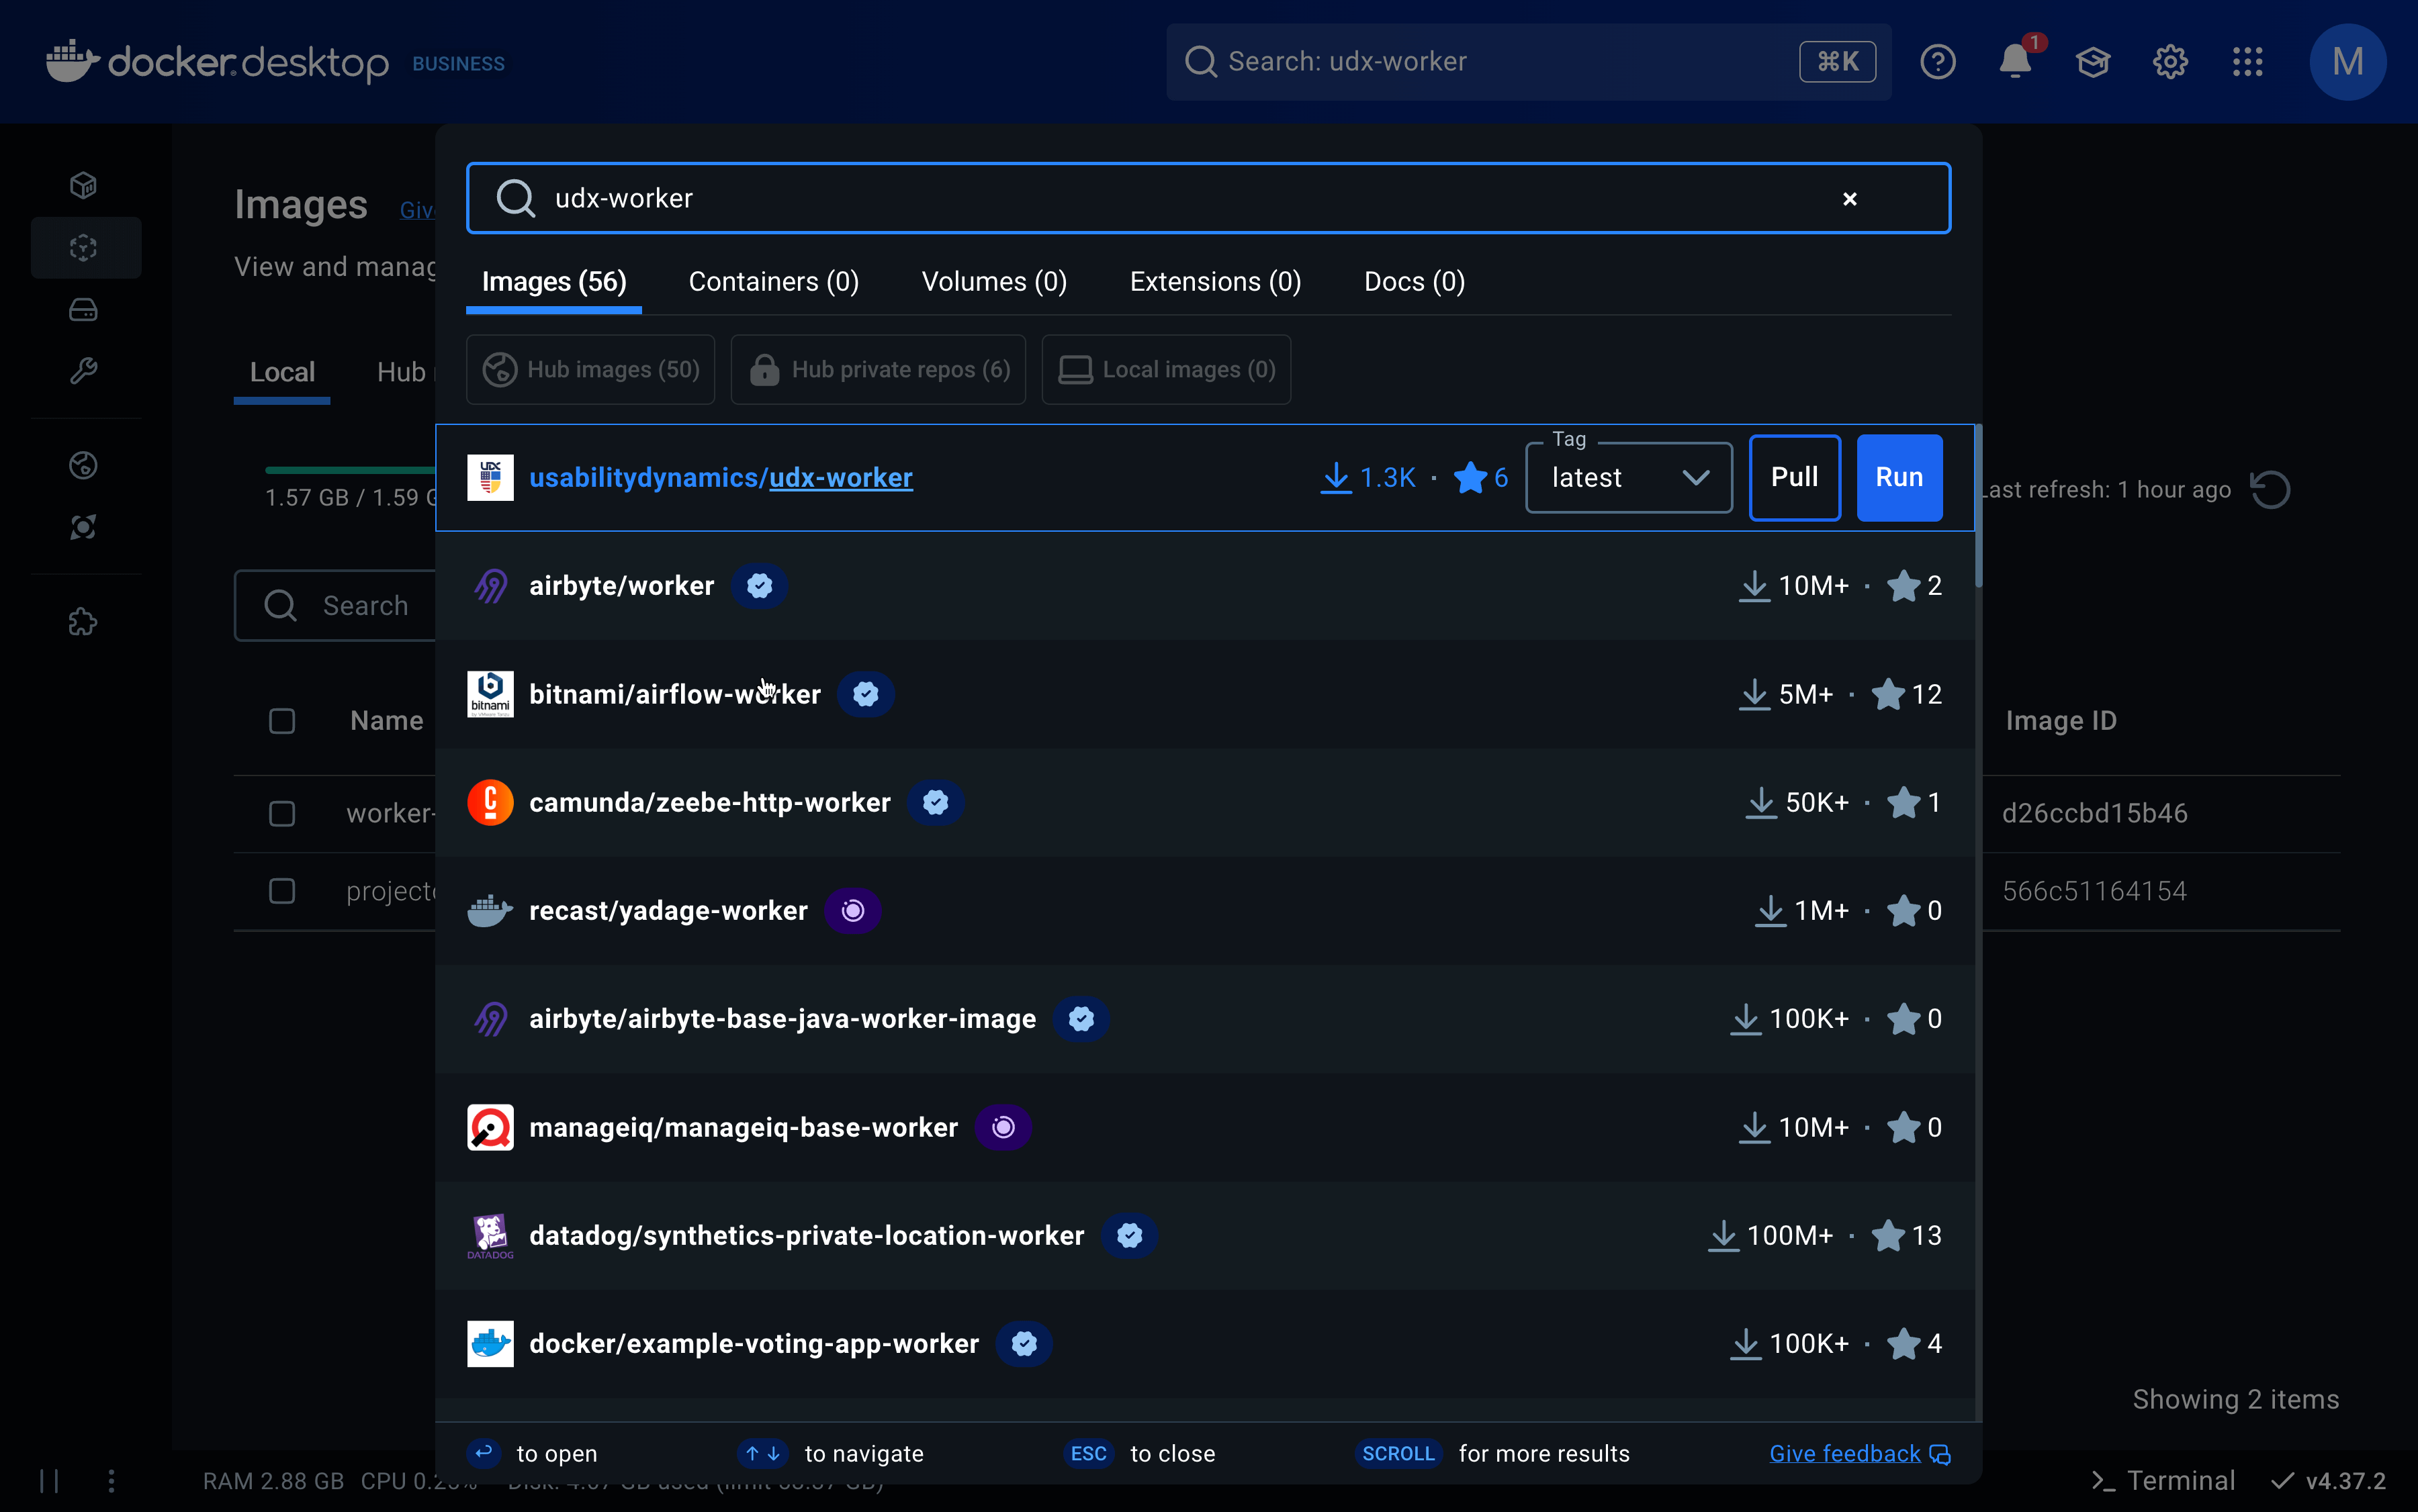
Task: Check the worker image row checkbox
Action: [282, 814]
